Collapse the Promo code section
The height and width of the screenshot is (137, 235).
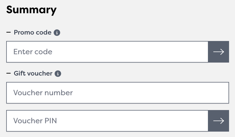point(8,33)
